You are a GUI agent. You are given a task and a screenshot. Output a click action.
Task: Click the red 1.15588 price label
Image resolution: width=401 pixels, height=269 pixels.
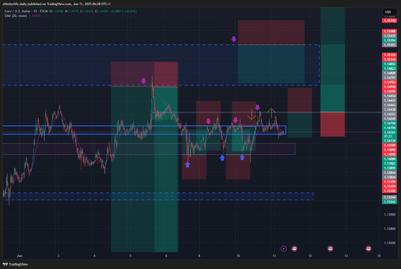389,31
